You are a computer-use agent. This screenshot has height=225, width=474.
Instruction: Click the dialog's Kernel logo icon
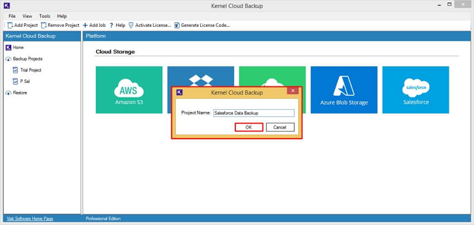click(180, 92)
